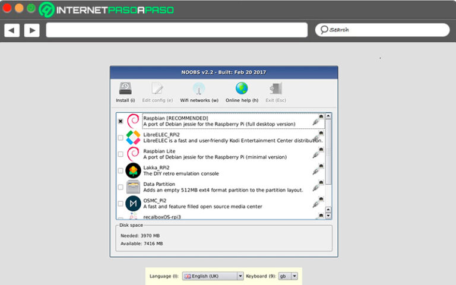This screenshot has width=456, height=285.
Task: Click the Raspbian [RECOMMENDED] swirl logo
Action: 133,121
